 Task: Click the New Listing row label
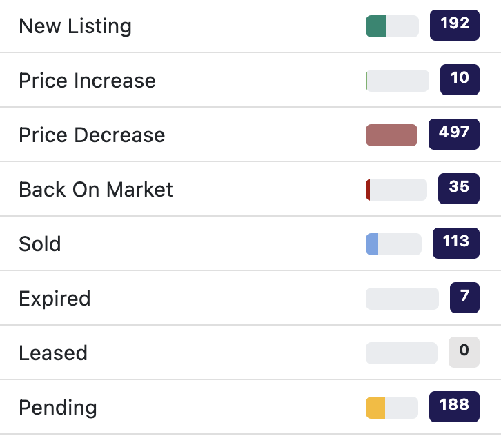pyautogui.click(x=75, y=26)
